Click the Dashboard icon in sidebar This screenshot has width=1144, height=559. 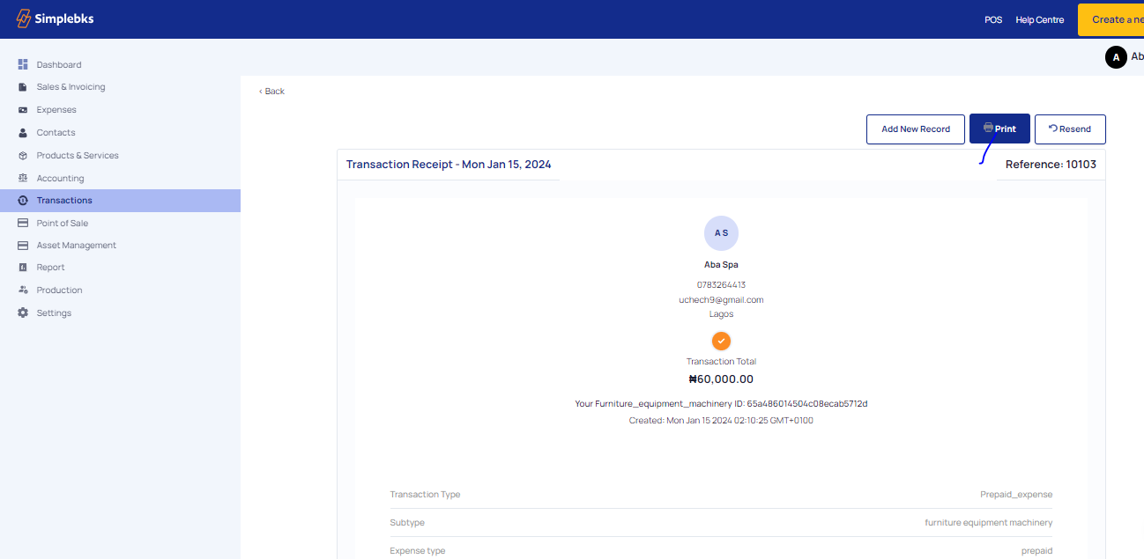(23, 64)
